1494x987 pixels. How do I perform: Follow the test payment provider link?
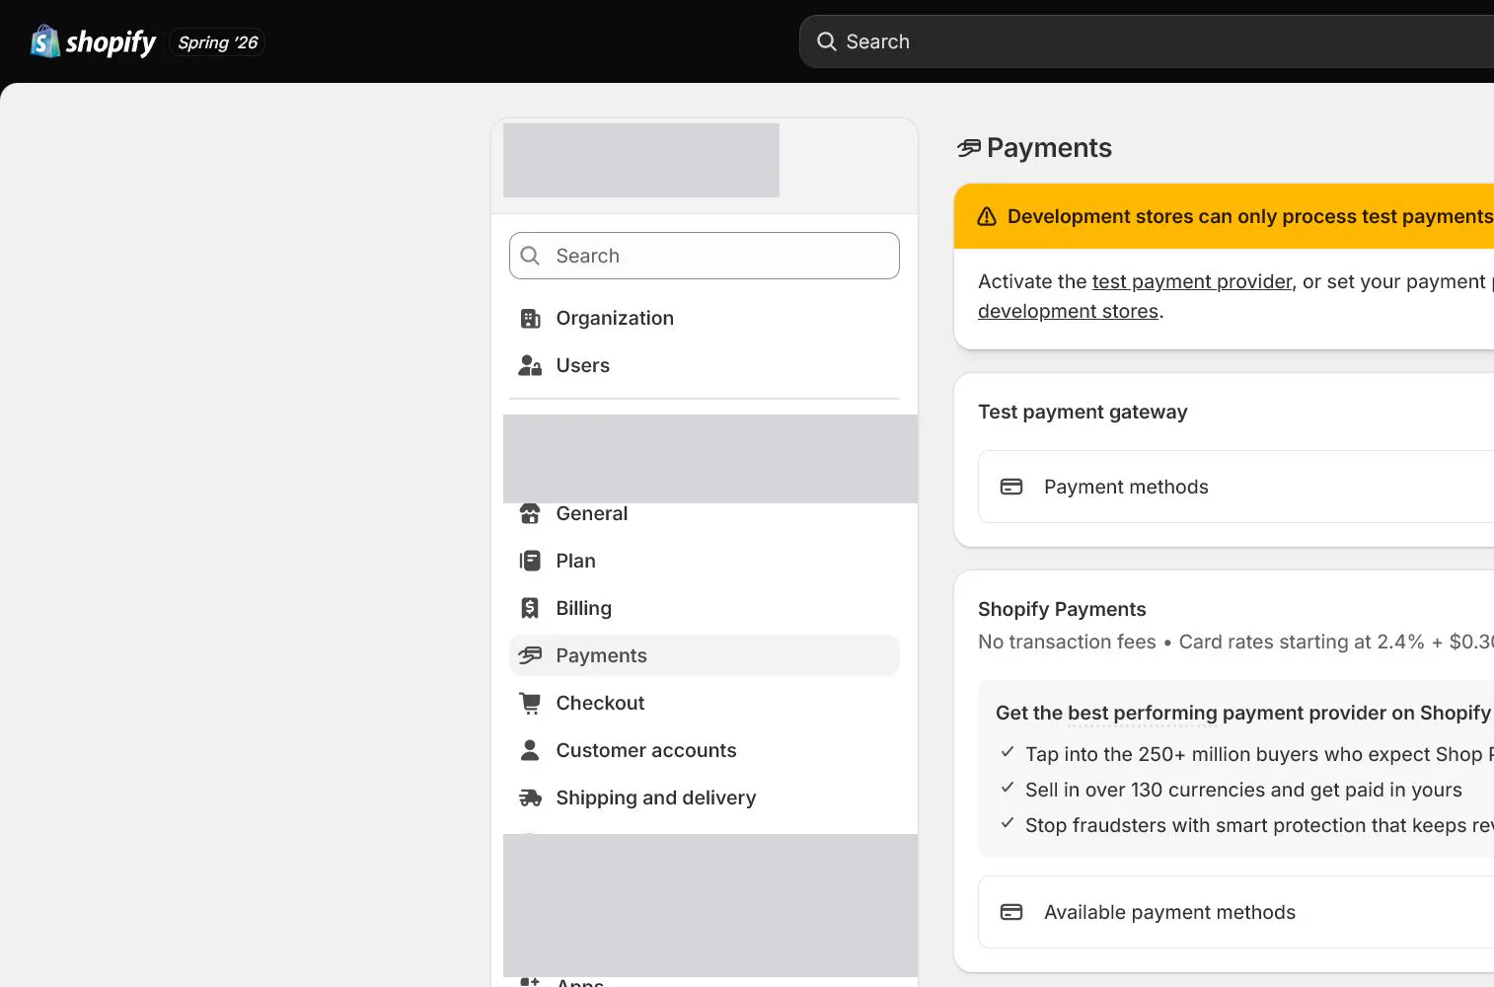(1192, 281)
